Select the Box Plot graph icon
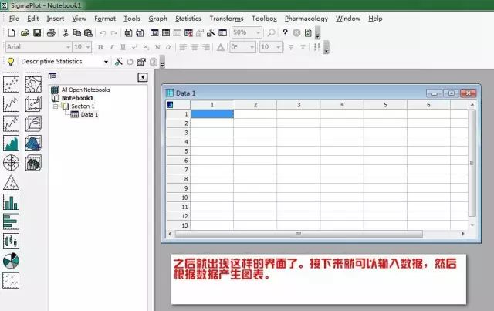Viewport: 494px width, 311px height. 11,241
